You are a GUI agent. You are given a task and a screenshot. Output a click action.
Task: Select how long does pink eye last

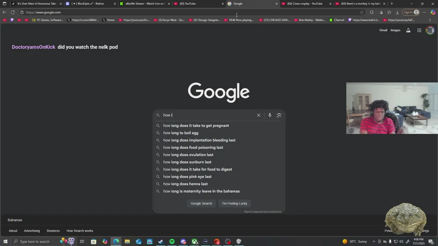coord(219,177)
